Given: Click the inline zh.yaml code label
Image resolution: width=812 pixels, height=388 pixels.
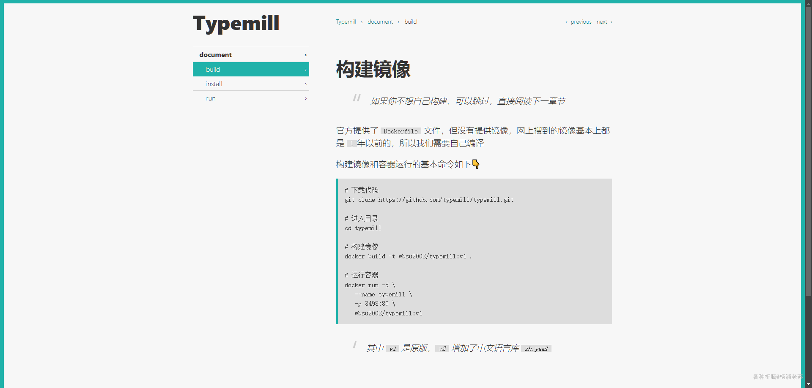Looking at the screenshot, I should tap(536, 349).
